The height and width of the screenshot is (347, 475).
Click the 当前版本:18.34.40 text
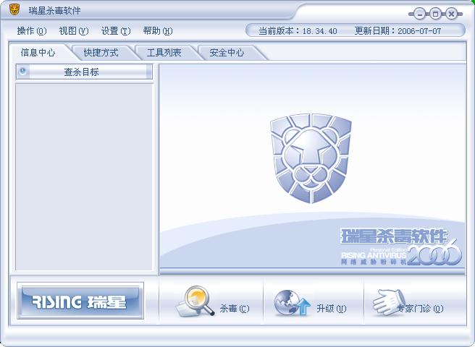(x=298, y=31)
